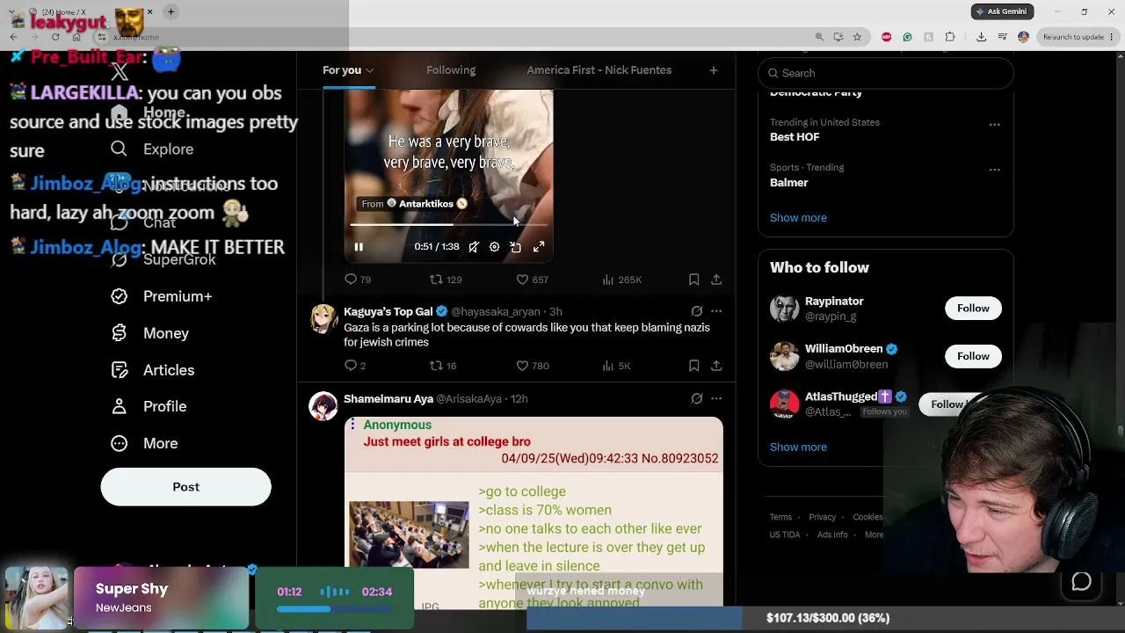Ask Grok about Kaguya's Top Gal post
This screenshot has width=1125, height=633.
point(697,311)
